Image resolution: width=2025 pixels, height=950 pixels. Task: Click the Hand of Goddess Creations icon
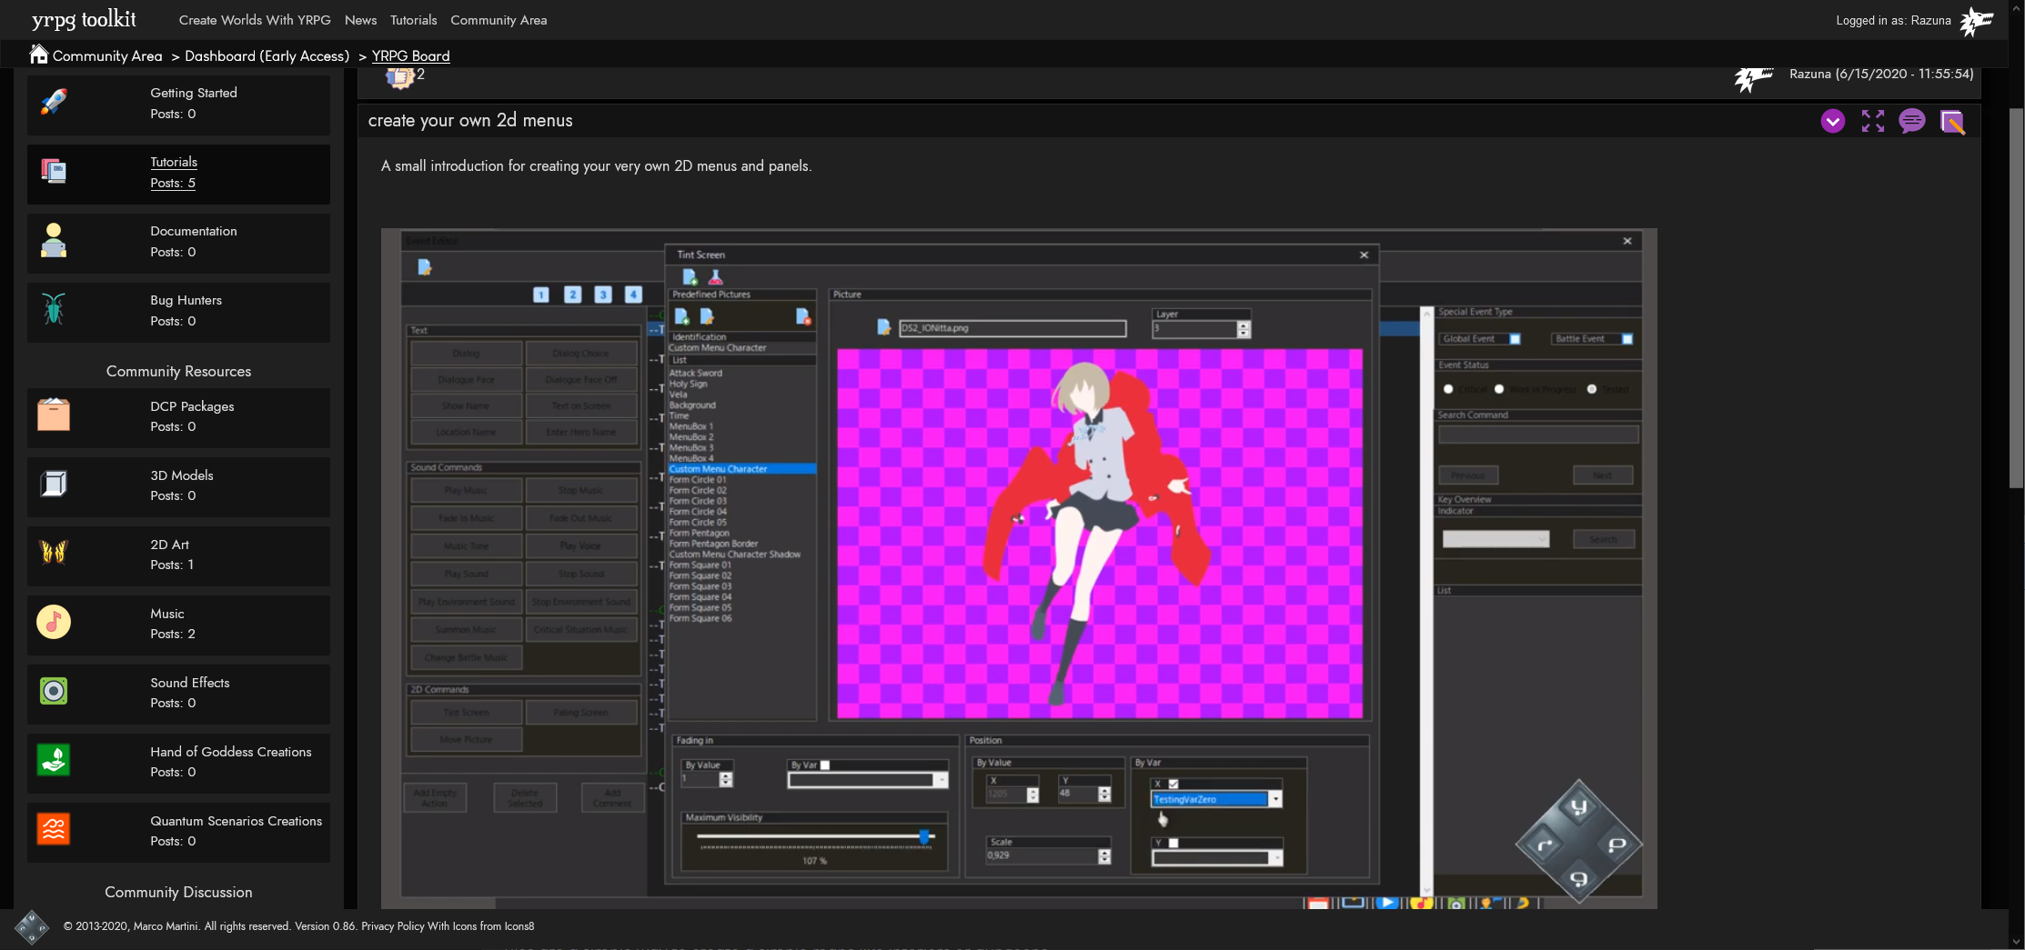point(54,760)
